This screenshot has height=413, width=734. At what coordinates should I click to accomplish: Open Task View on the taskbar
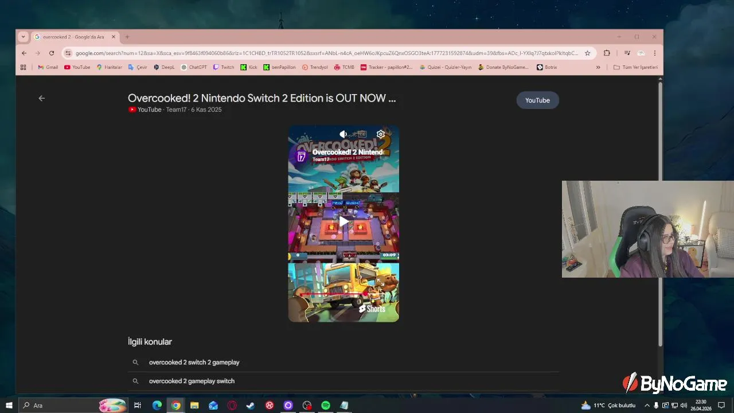(138, 406)
